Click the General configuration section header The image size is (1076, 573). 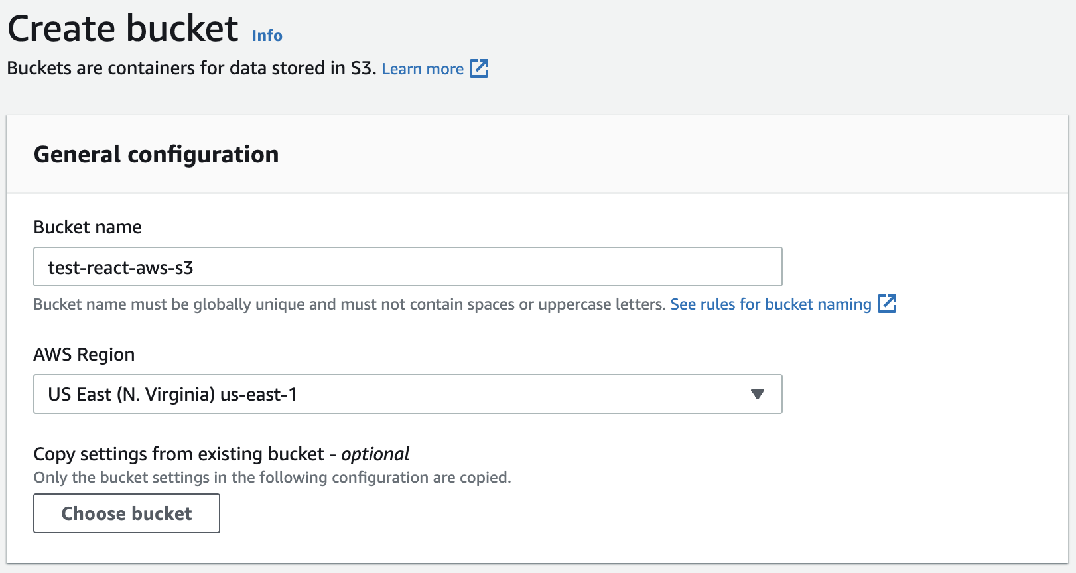click(156, 155)
